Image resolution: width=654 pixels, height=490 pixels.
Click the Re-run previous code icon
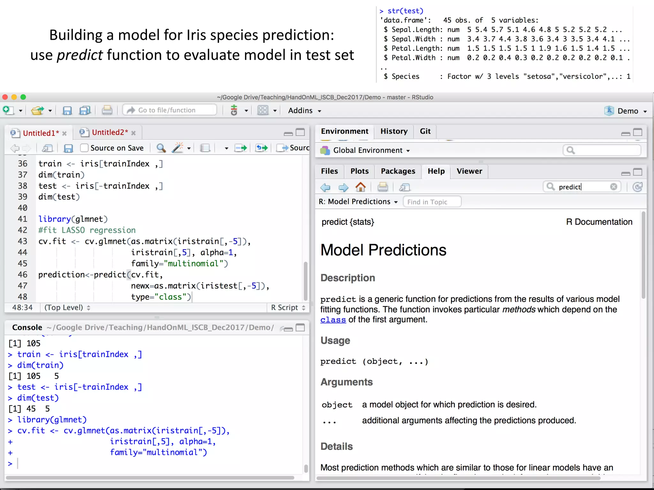click(262, 148)
